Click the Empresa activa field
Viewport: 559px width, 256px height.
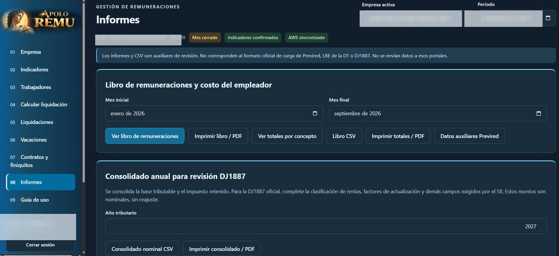(410, 18)
